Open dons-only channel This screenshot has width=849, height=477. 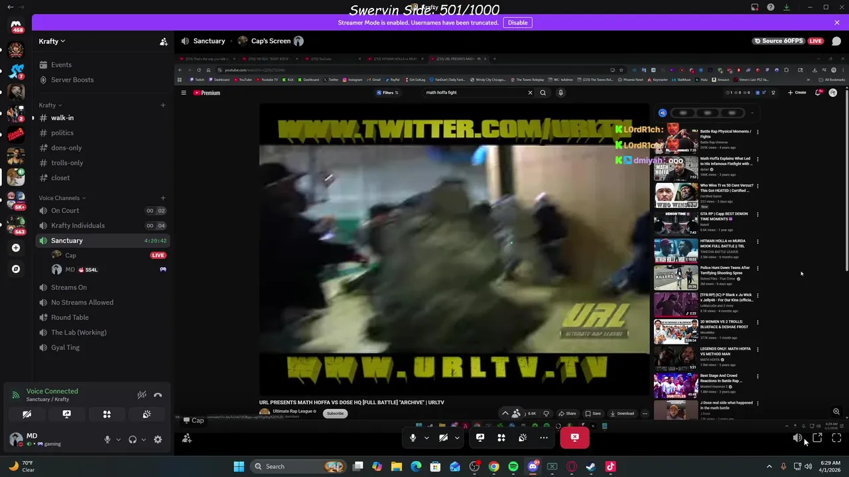(x=103, y=148)
